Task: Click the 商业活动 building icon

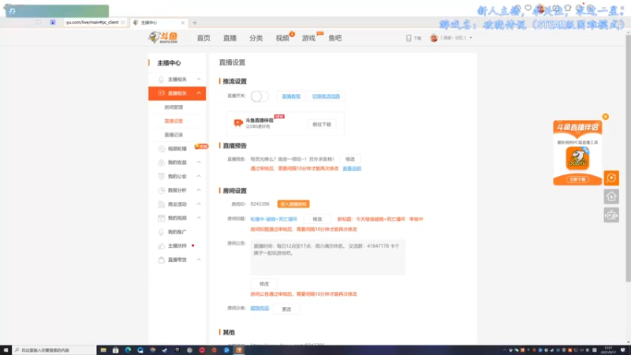Action: tap(162, 204)
